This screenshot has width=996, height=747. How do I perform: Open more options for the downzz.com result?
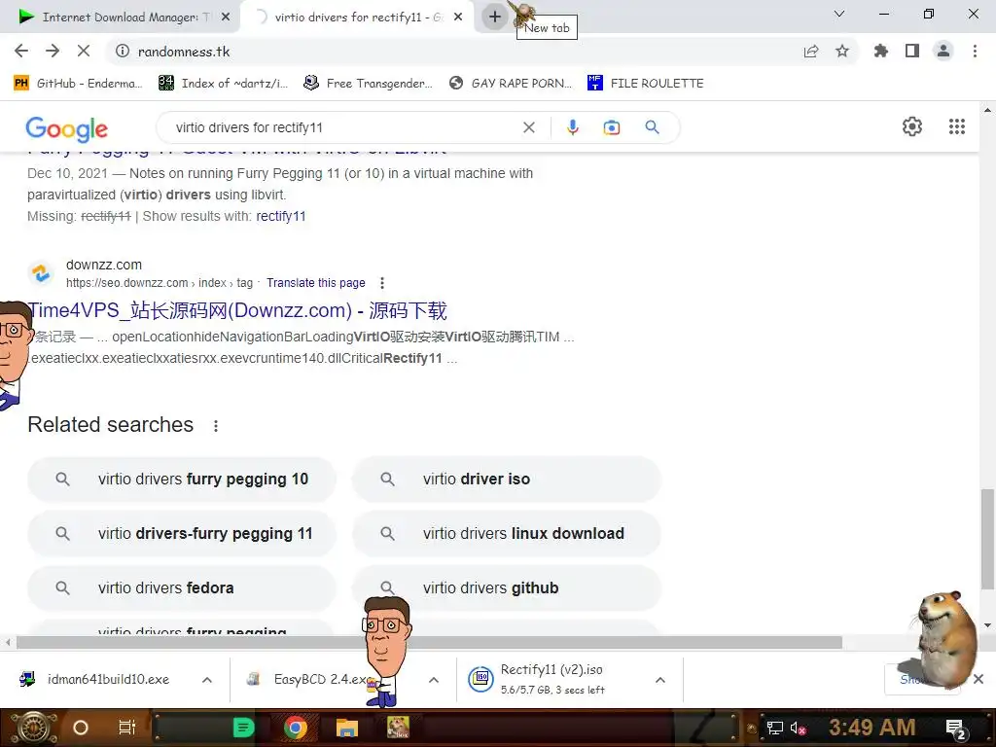tap(381, 283)
